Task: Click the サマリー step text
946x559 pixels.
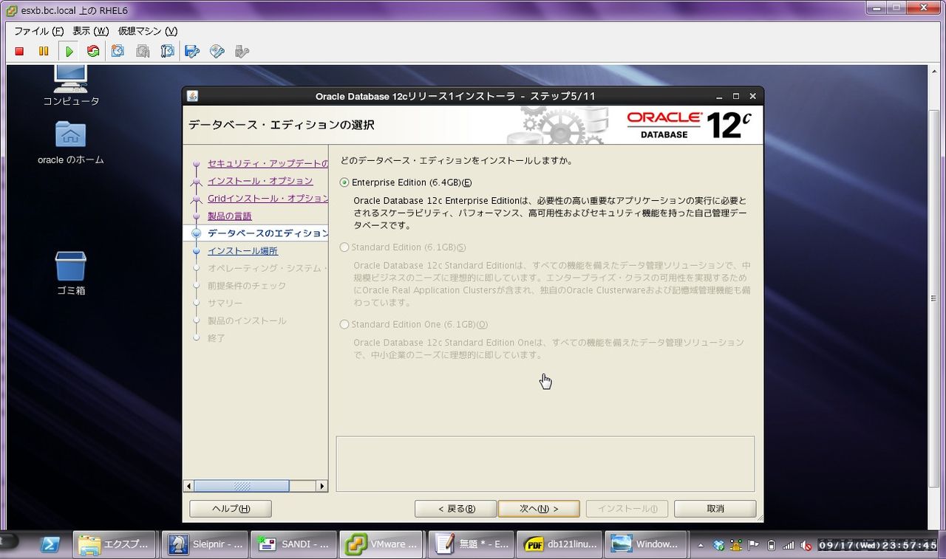Action: coord(225,303)
